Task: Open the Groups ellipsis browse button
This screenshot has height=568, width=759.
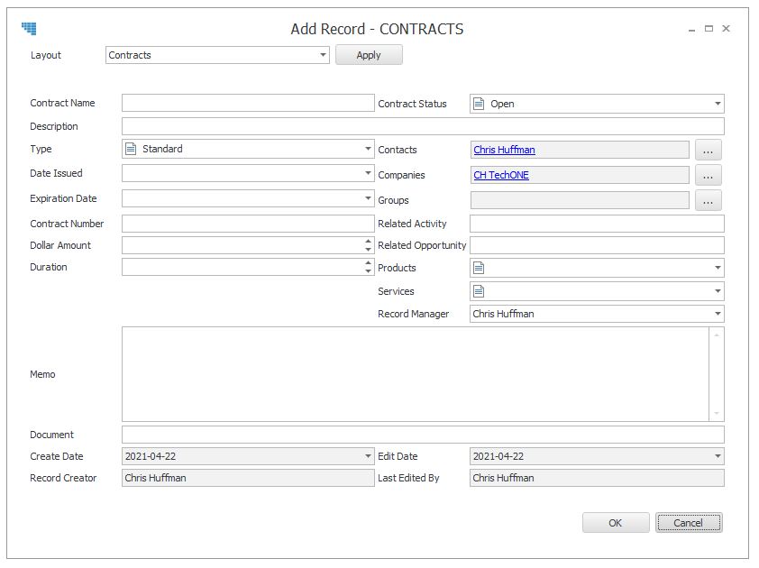Action: click(x=708, y=200)
